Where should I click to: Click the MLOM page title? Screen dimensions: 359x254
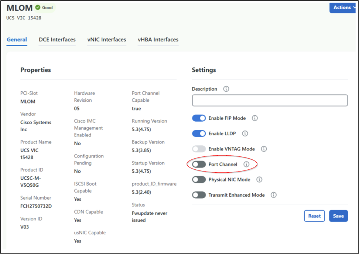tap(20, 8)
